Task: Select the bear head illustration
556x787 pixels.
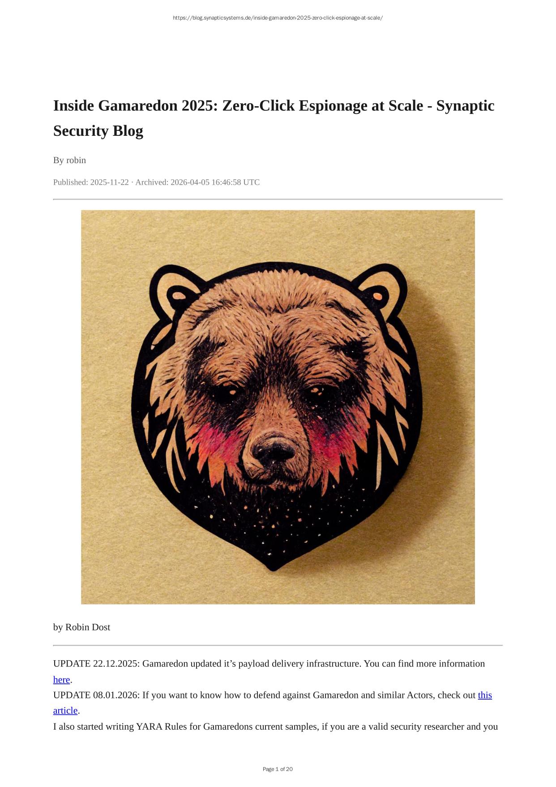Action: coord(278,407)
